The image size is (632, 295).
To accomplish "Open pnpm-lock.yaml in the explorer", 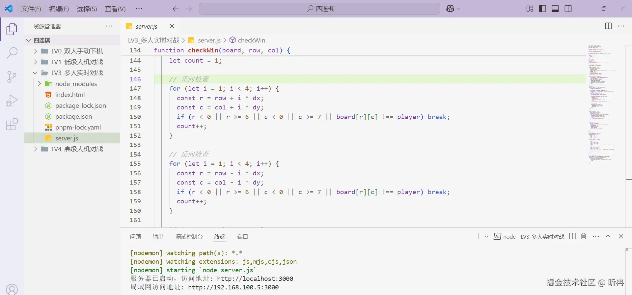I will coord(72,127).
